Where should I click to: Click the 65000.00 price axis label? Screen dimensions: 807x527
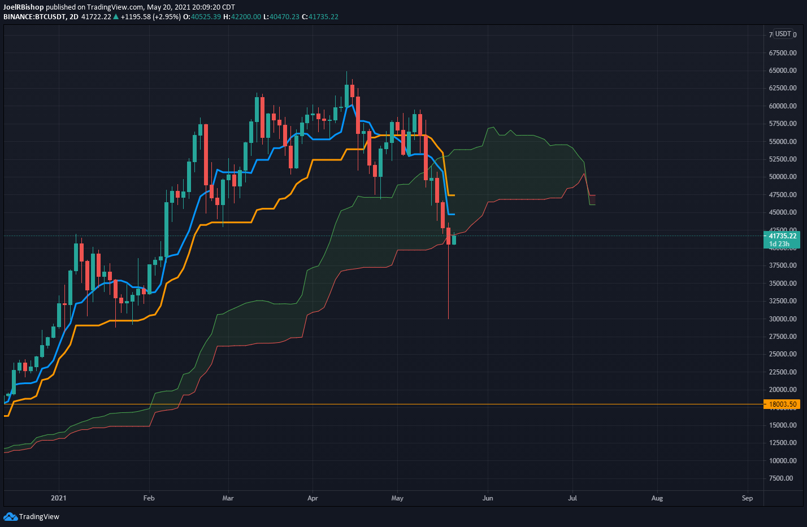tap(783, 71)
